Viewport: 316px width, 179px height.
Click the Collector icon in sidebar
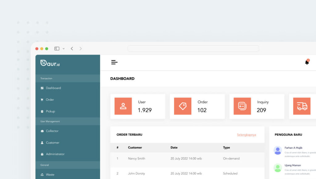point(42,131)
